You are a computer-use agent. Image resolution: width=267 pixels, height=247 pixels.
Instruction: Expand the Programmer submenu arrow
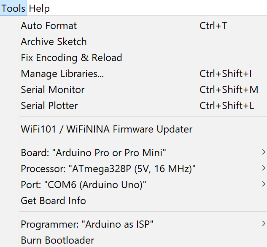(x=264, y=223)
